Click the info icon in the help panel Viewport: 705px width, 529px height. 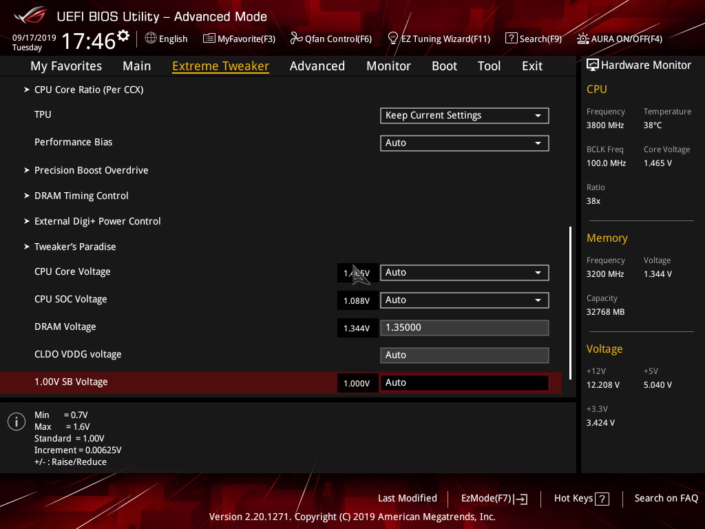click(x=17, y=422)
